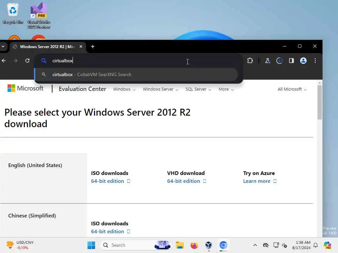Click the taskbar Search box
338x253 pixels.
pyautogui.click(x=136, y=245)
